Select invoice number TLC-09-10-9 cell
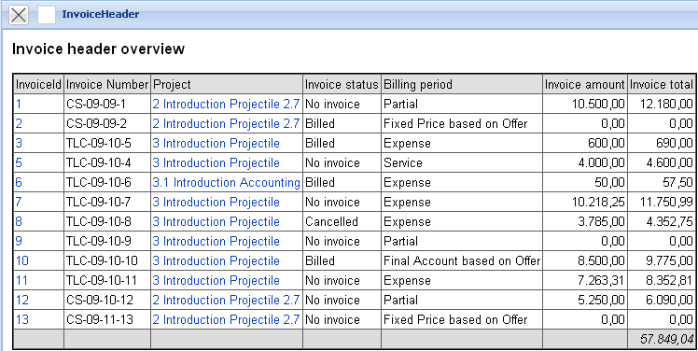 tap(107, 242)
